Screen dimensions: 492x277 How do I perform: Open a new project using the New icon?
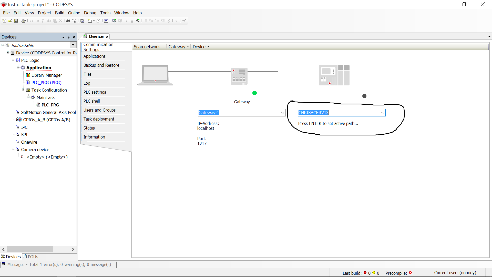point(4,21)
